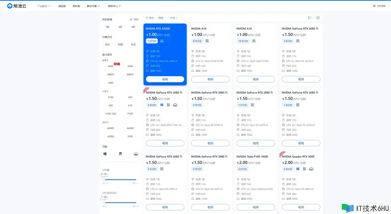
Task: Toggle the 6区 region filter
Action: tap(133, 27)
